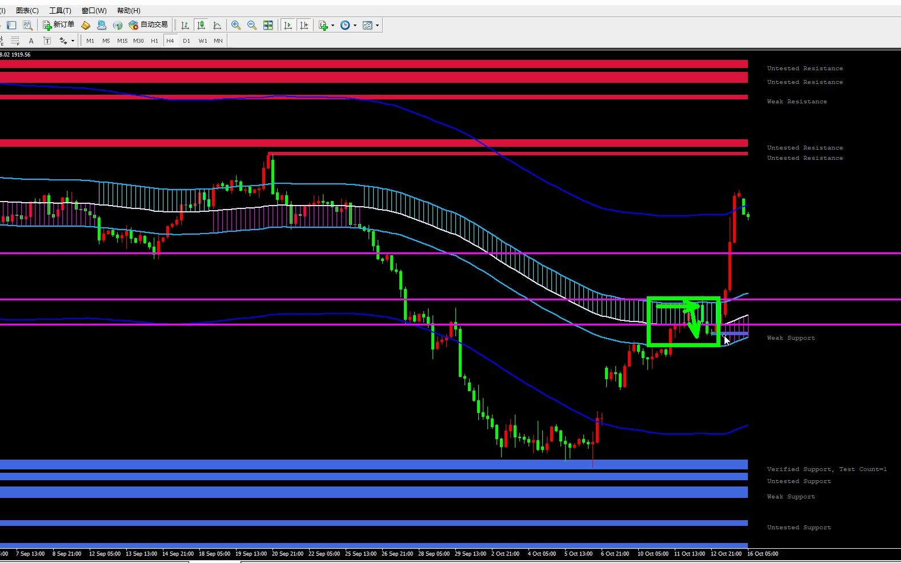The width and height of the screenshot is (901, 563).
Task: Click the MQL5 community cloud icon
Action: click(102, 25)
